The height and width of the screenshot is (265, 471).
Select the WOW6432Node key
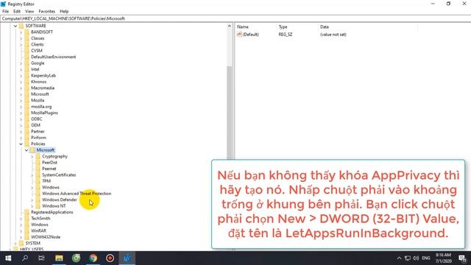click(46, 237)
